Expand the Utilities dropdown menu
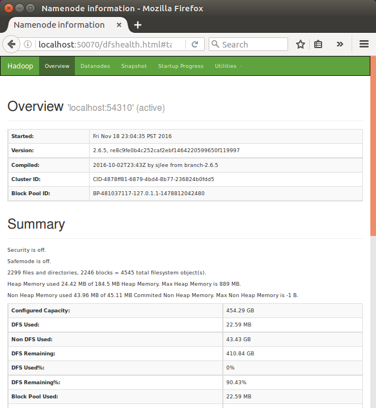This screenshot has height=408, width=376. (228, 66)
